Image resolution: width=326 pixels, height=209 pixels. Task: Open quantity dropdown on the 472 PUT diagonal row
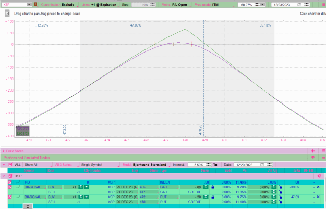coord(87,197)
